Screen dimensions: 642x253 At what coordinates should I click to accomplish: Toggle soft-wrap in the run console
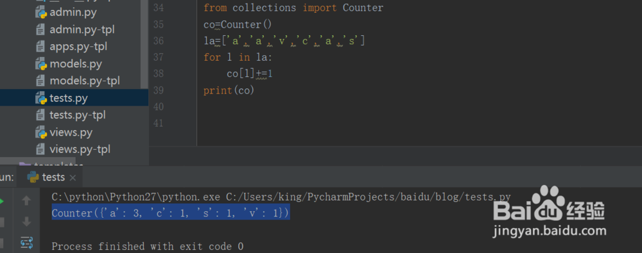point(26,243)
